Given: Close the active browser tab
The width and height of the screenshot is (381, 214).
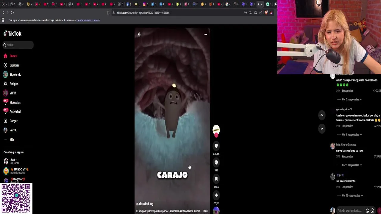Looking at the screenshot, I should [x=262, y=4].
